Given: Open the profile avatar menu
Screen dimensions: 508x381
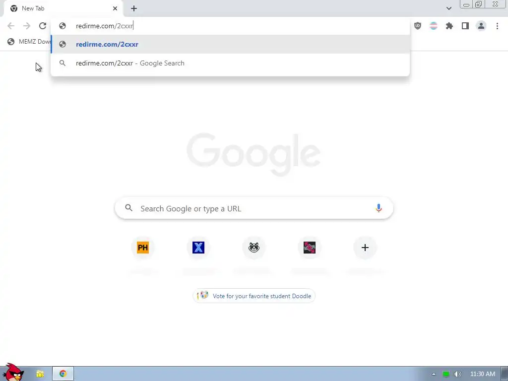Looking at the screenshot, I should pos(481,26).
